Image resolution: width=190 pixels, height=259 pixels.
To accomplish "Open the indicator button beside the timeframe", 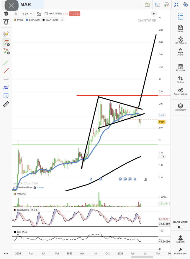I will click(x=39, y=14).
